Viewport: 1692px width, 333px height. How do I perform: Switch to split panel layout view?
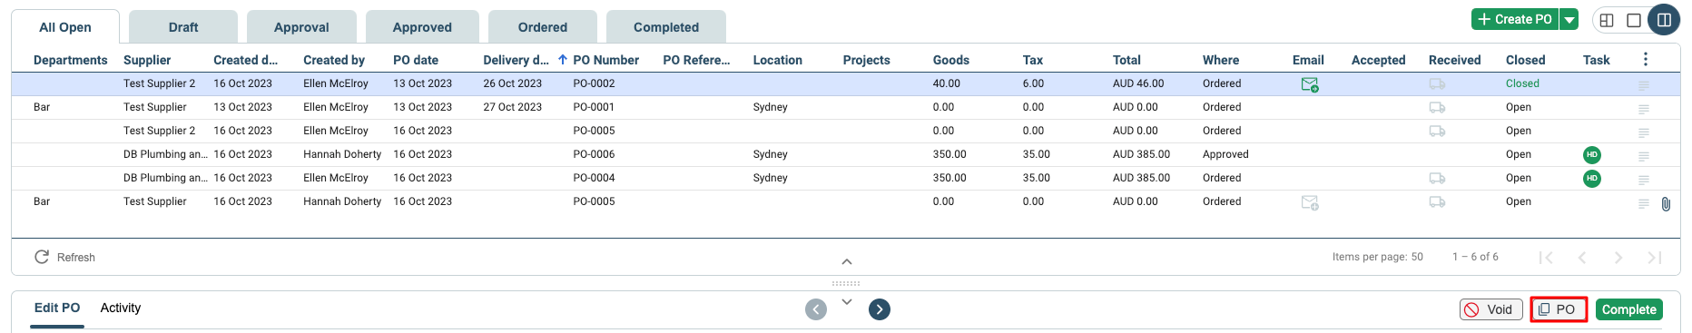1663,20
